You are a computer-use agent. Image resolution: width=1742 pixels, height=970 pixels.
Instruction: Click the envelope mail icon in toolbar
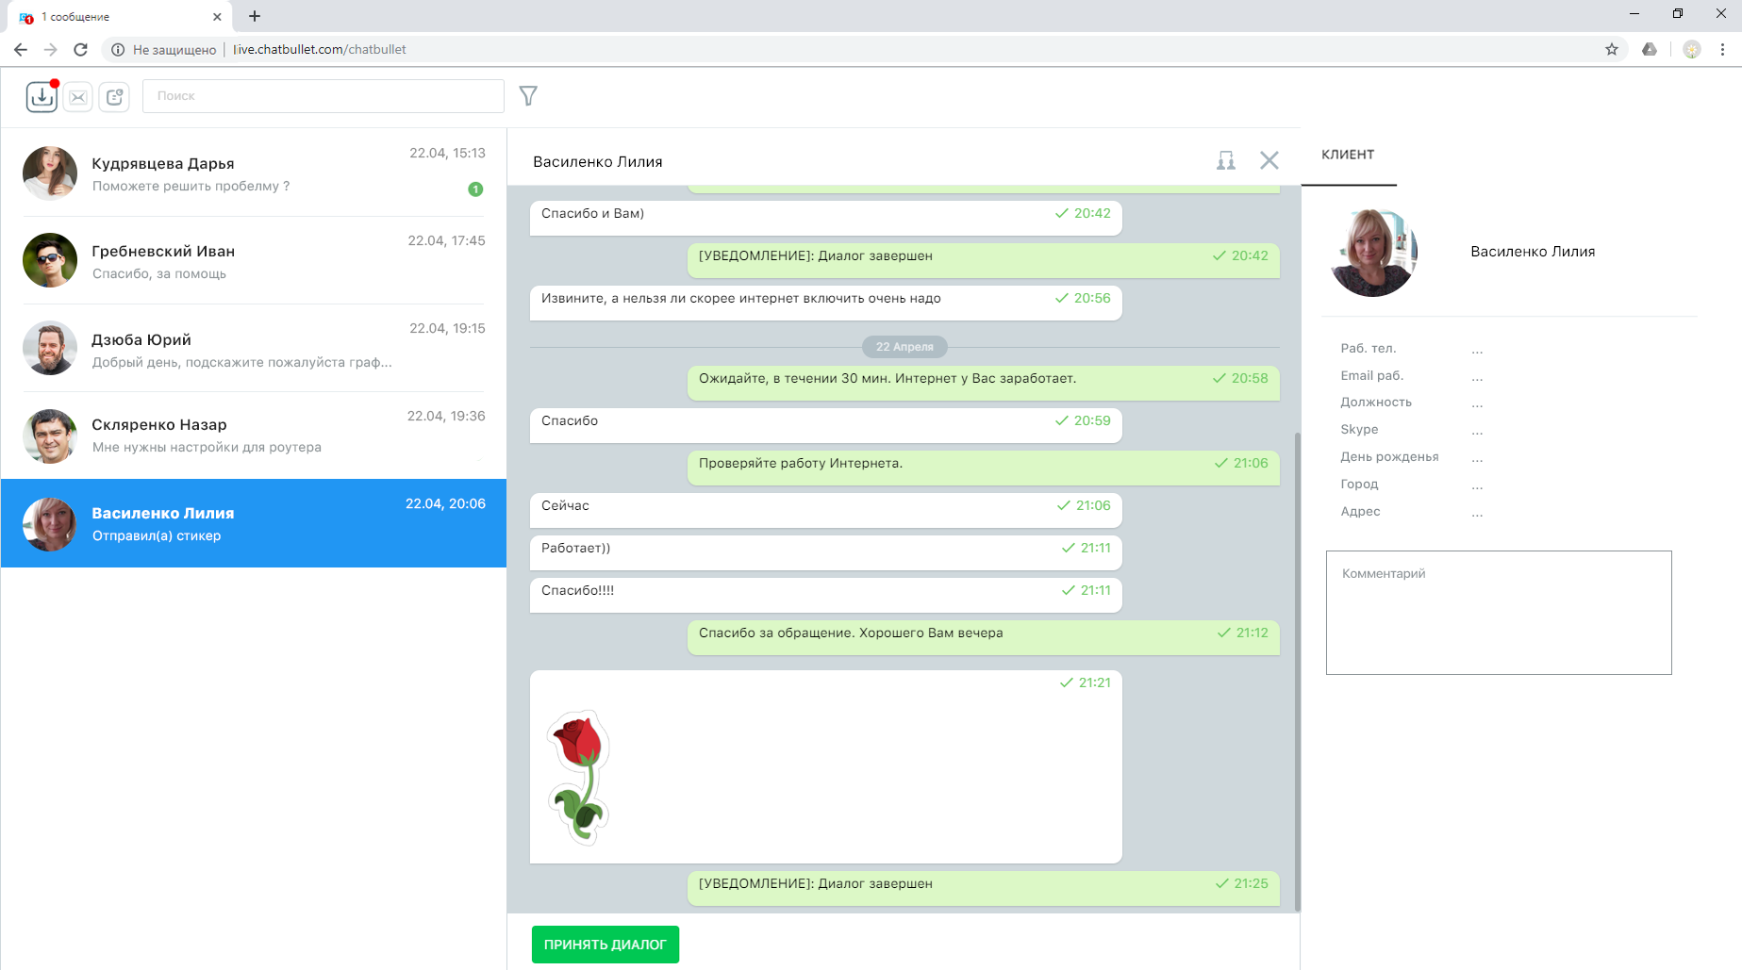pyautogui.click(x=78, y=96)
